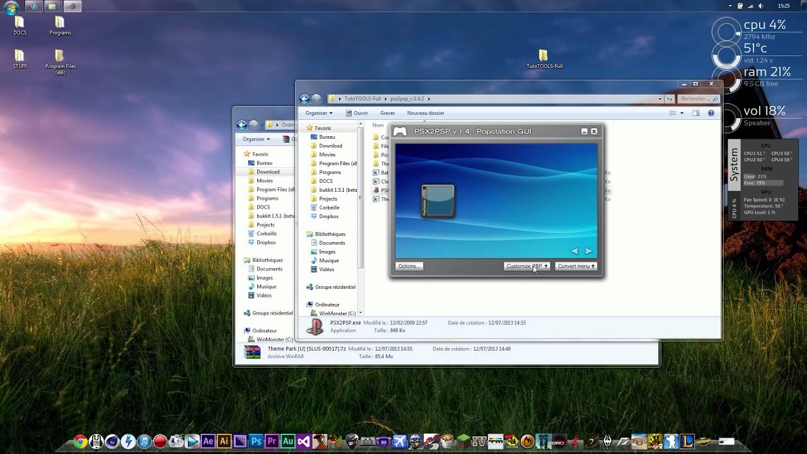This screenshot has width=807, height=454.
Task: Select the Programs desktop folder
Action: pos(60,26)
